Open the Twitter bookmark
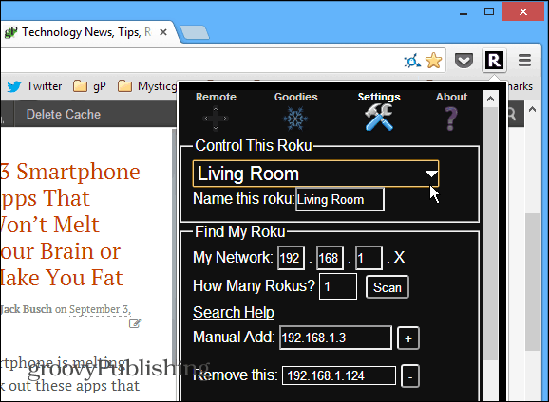This screenshot has width=549, height=402. coord(34,86)
